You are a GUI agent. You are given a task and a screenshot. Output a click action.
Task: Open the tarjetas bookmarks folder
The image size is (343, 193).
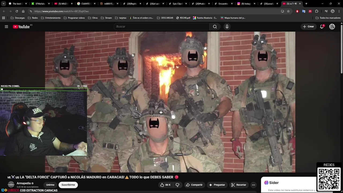tap(121, 18)
